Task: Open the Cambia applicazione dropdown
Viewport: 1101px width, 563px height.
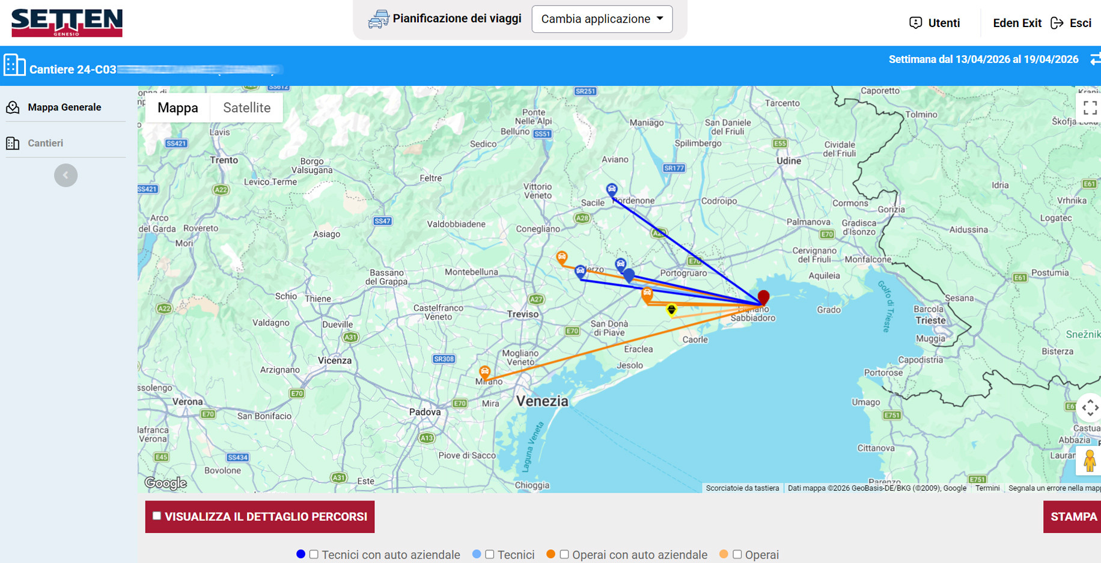Action: click(602, 19)
